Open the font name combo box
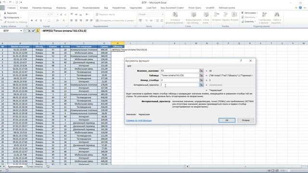 click(x=39, y=14)
